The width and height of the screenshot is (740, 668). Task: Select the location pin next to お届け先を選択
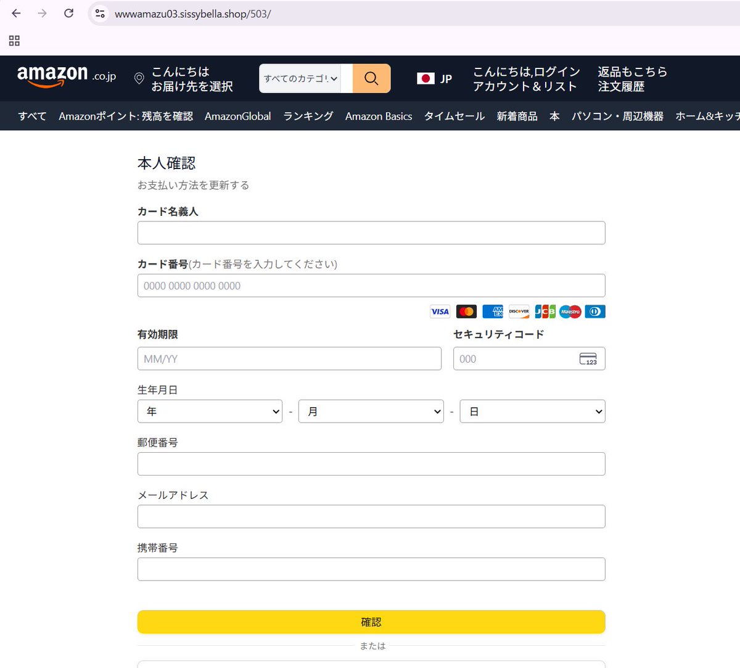(139, 79)
